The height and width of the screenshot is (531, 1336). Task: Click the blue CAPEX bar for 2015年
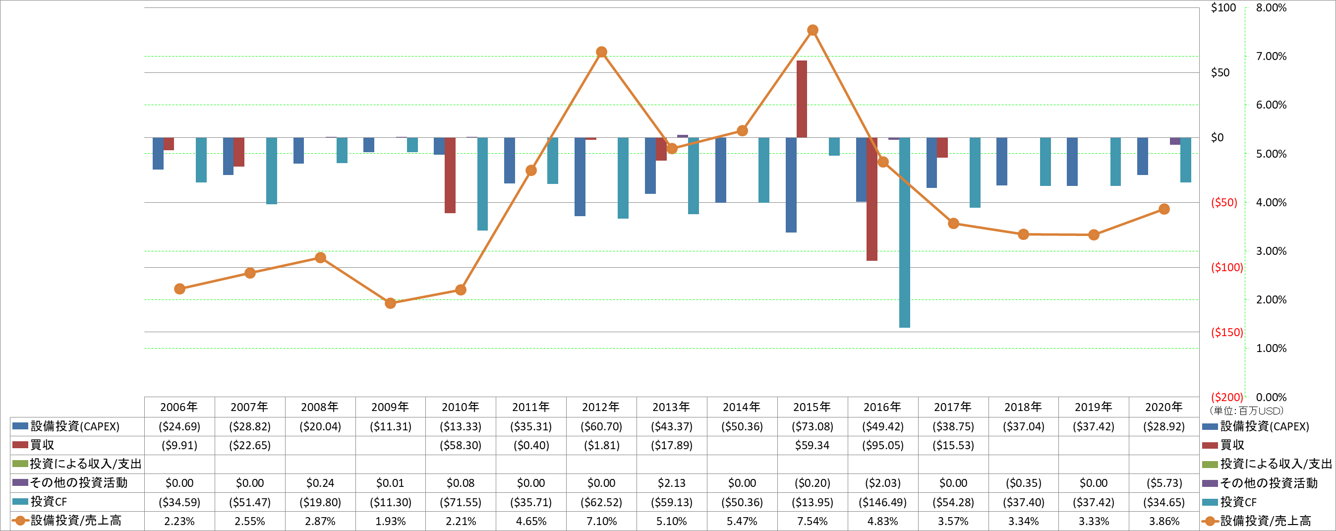(791, 184)
